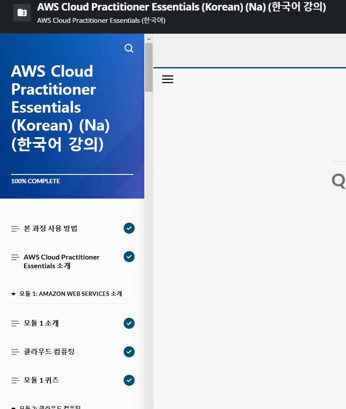Open lesson 클라우드 컴퓨팅
The height and width of the screenshot is (409, 346).
tap(49, 352)
